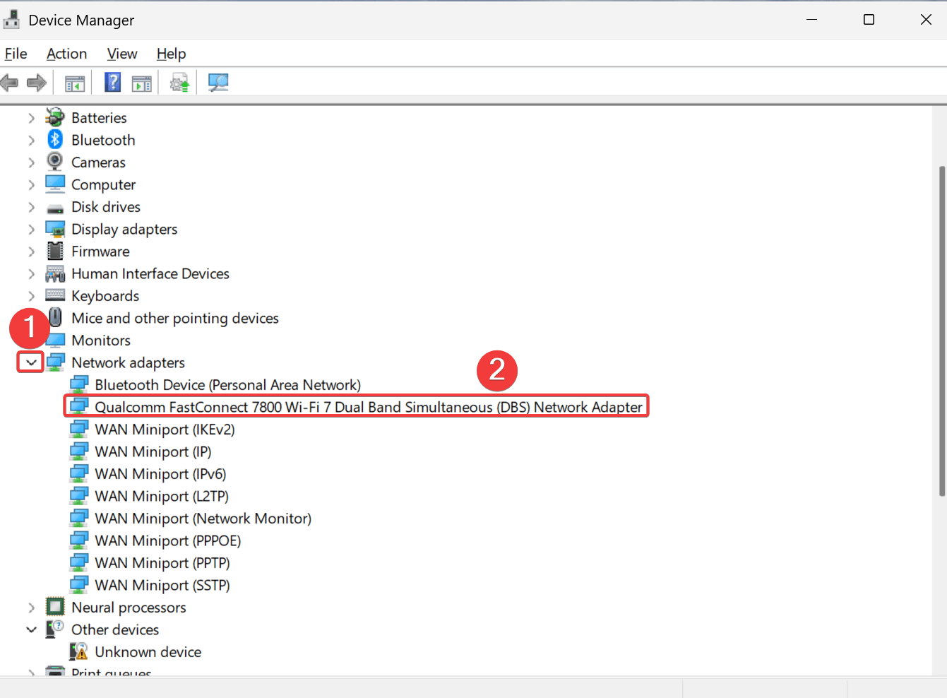Viewport: 947px width, 698px height.
Task: Select the Monitors category label
Action: (x=101, y=341)
